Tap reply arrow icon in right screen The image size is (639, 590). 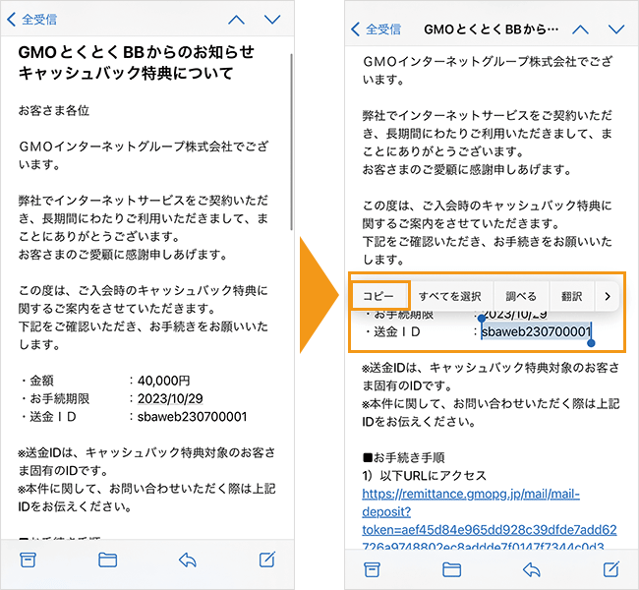[532, 569]
